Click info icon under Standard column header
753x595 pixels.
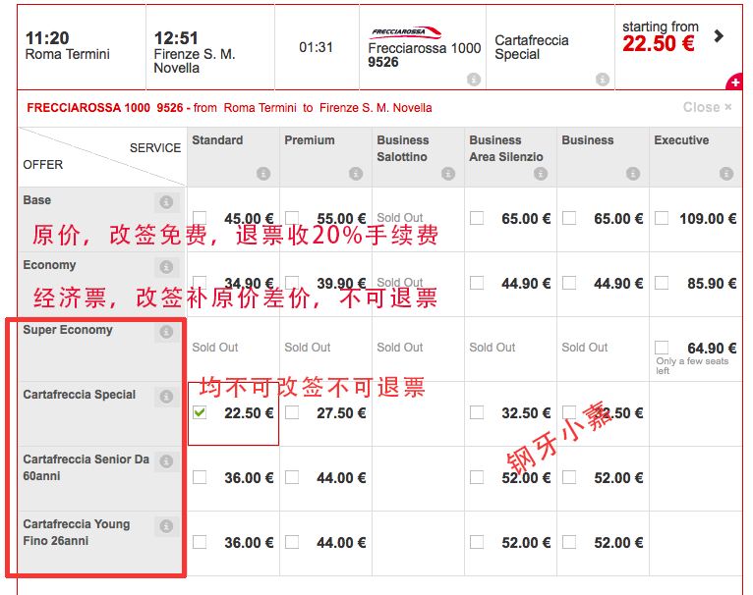click(x=262, y=174)
